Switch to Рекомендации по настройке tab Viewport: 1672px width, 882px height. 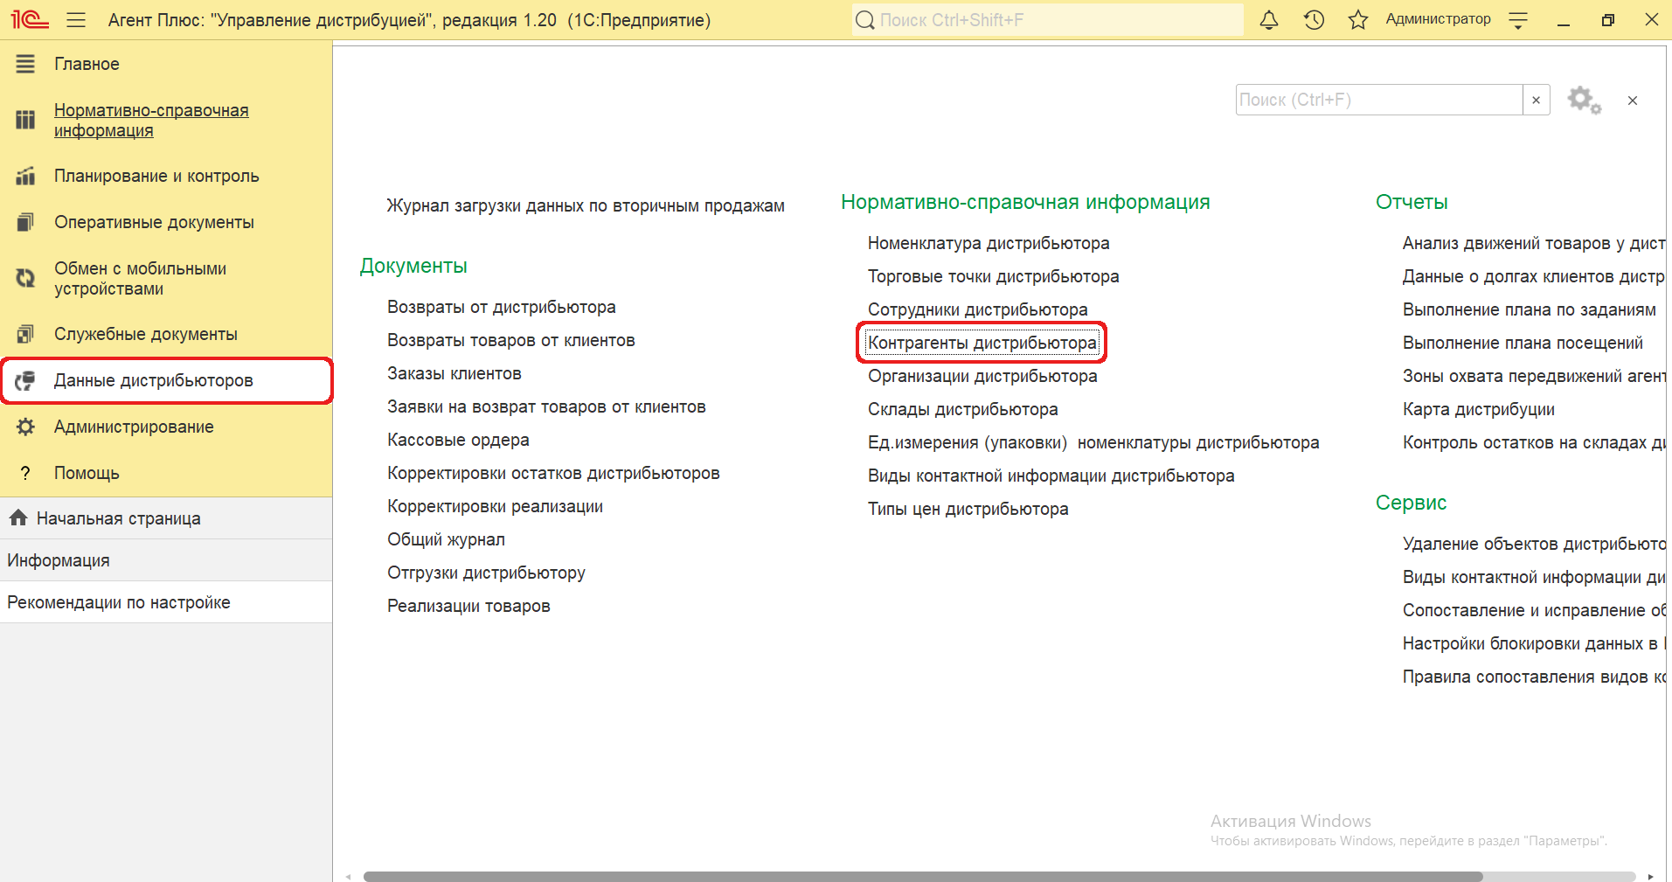(166, 602)
